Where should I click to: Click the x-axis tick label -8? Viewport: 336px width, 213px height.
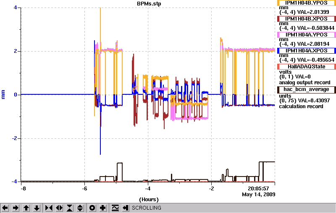click(x=23, y=189)
